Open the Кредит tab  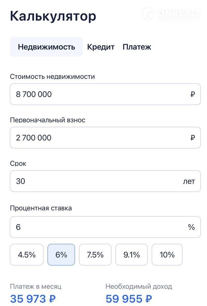[x=101, y=47]
